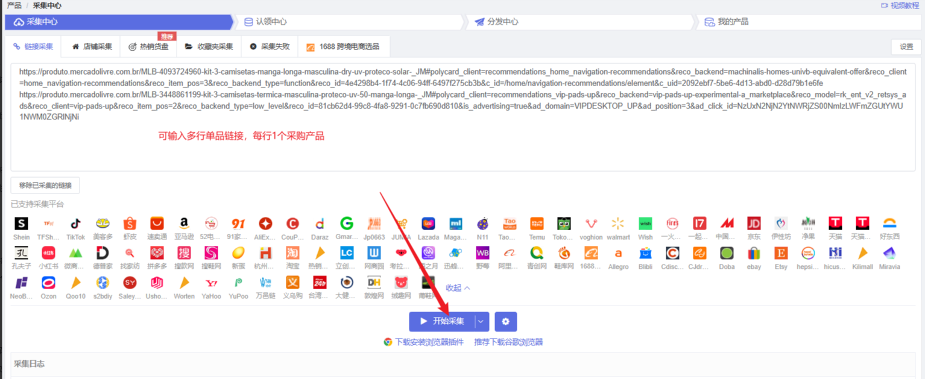Choose the 亚马逊 Amazon icon
Viewport: 925px width, 379px height.
coord(184,224)
